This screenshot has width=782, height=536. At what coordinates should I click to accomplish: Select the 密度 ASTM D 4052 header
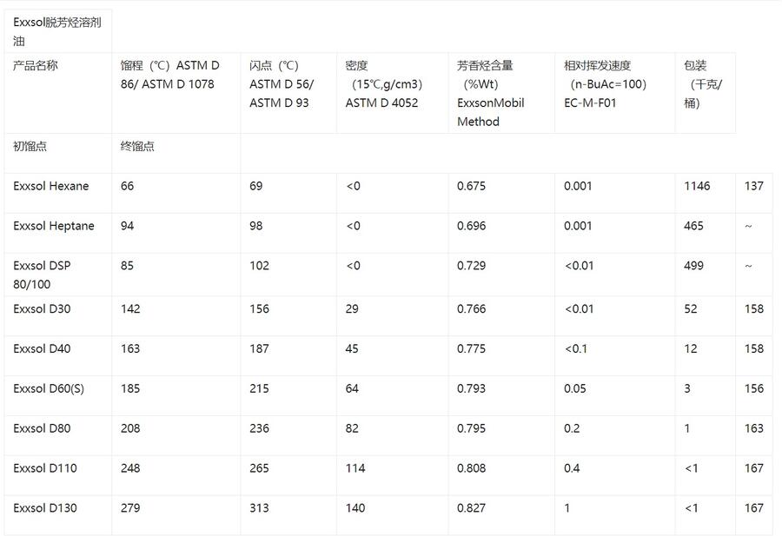(x=381, y=84)
